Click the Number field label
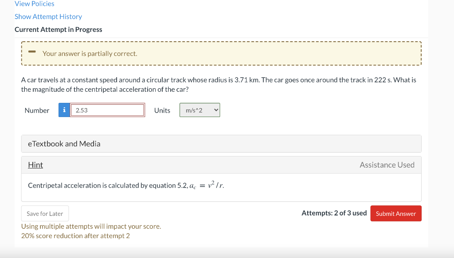 point(37,110)
